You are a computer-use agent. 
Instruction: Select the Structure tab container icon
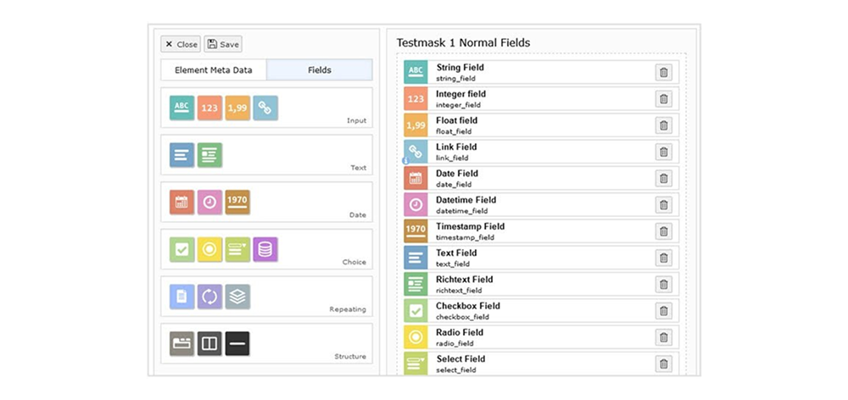point(182,343)
